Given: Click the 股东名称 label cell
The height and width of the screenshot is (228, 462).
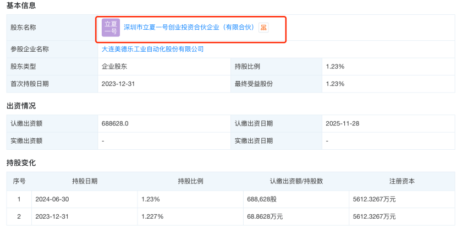Looking at the screenshot, I should [52, 28].
